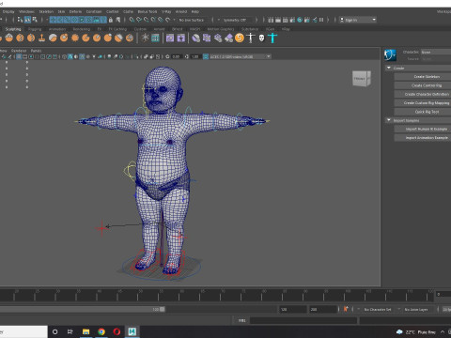
Task: Click the HumanIK character logo icon
Action: pyautogui.click(x=390, y=54)
